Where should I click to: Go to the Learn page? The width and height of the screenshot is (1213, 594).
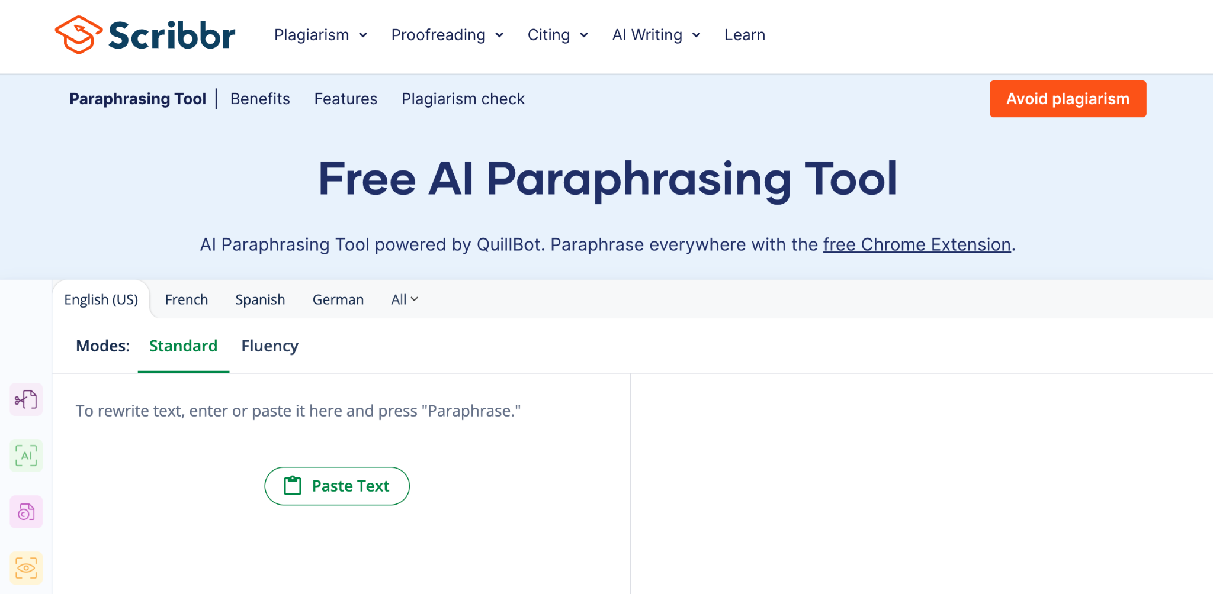coord(745,35)
